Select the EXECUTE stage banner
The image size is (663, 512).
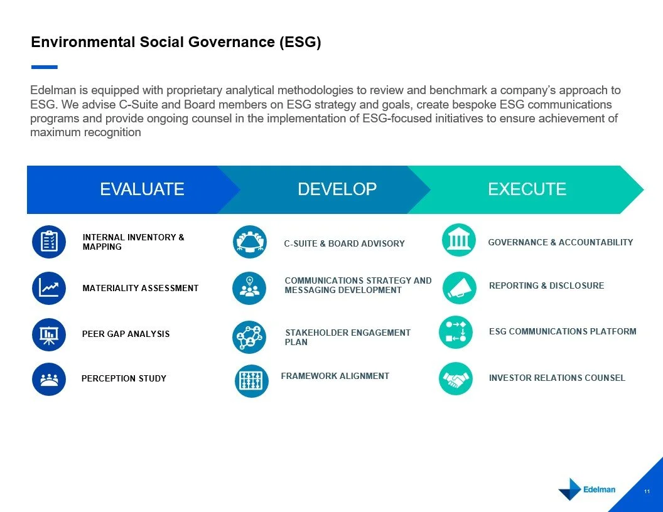527,189
